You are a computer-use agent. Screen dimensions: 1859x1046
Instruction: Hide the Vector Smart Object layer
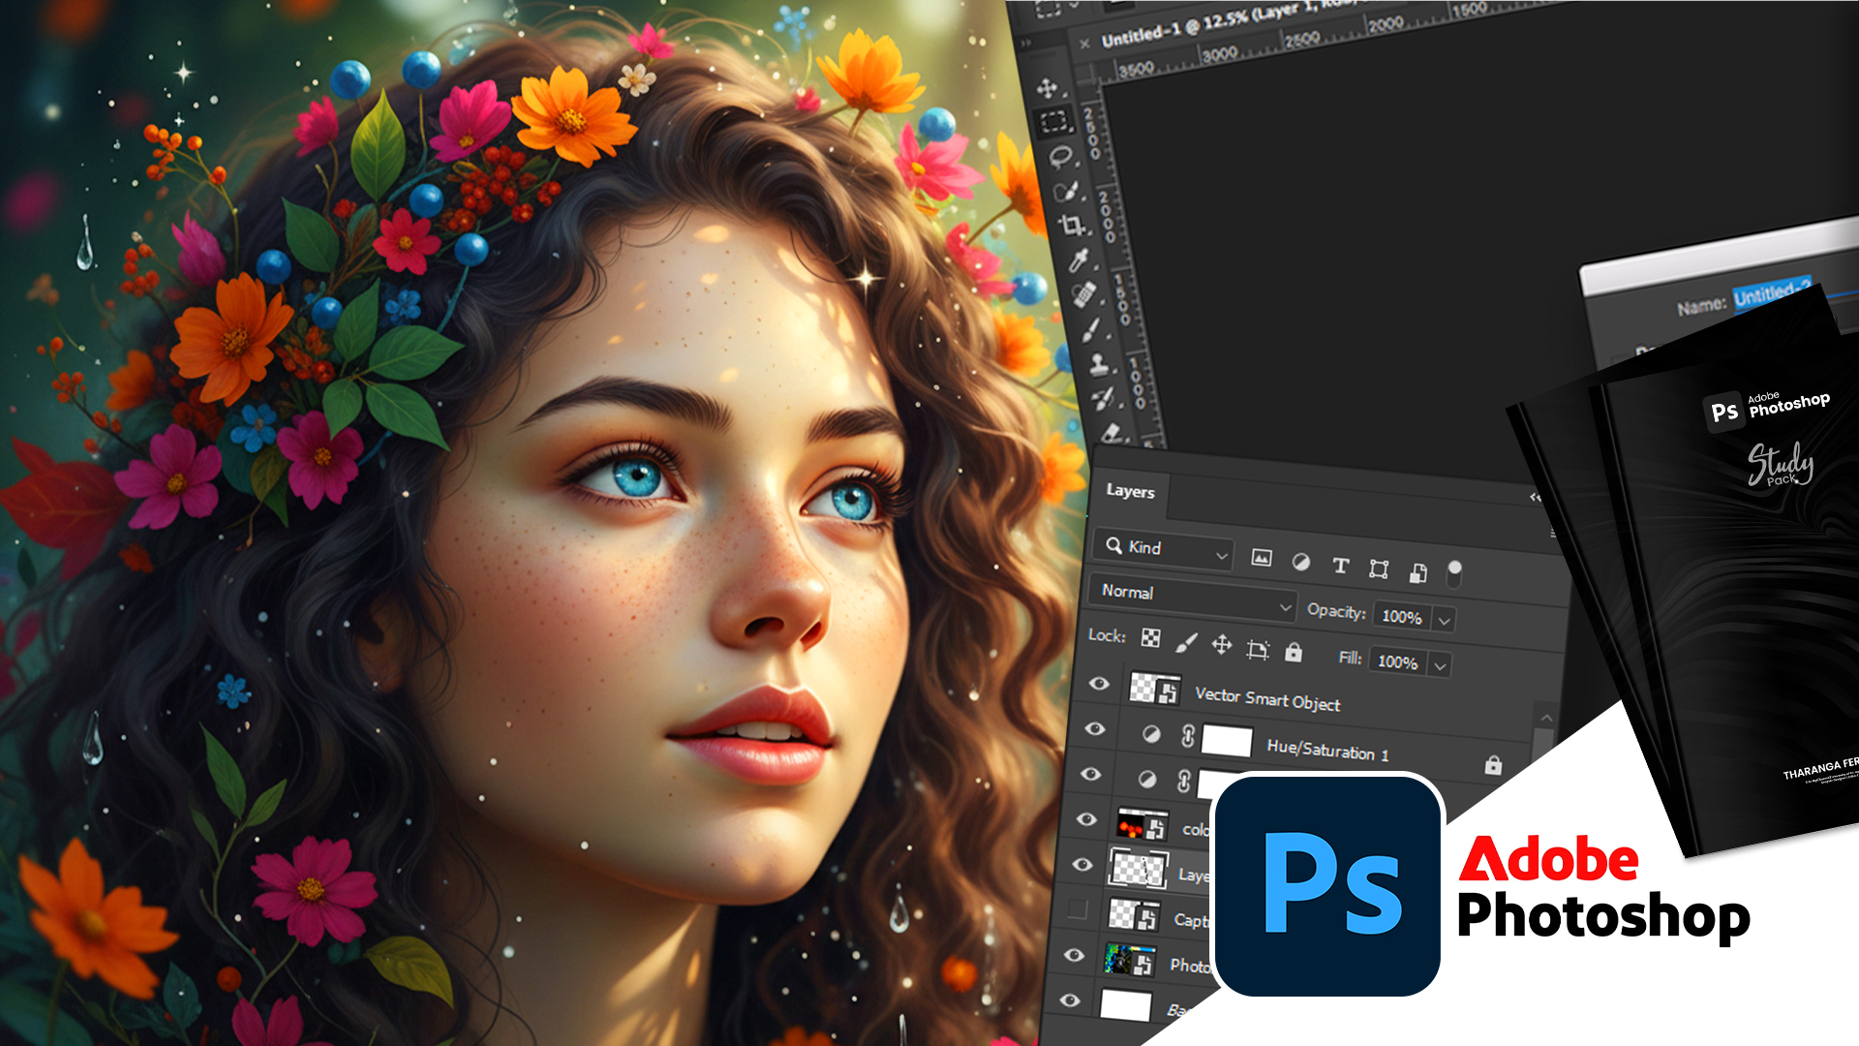pyautogui.click(x=1099, y=684)
